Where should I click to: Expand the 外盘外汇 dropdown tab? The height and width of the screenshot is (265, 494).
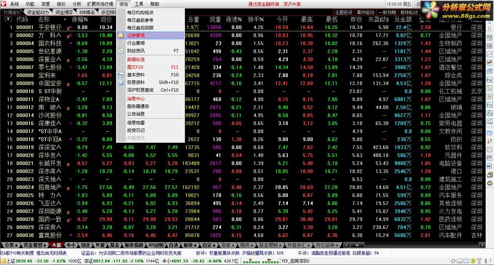pyautogui.click(x=298, y=245)
